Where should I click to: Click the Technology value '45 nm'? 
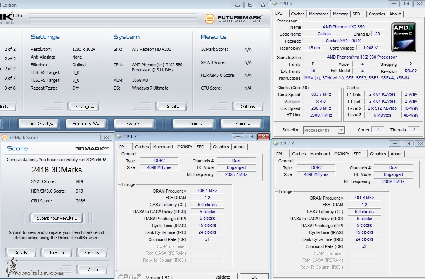[314, 48]
